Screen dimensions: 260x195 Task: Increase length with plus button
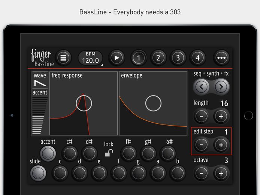pyautogui.click(x=221, y=116)
